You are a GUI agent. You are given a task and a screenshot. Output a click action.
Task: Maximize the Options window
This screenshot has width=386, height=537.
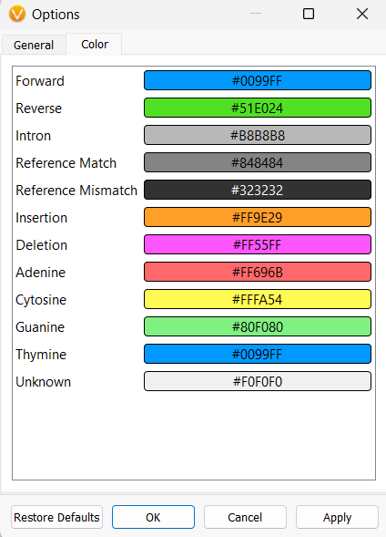[309, 14]
